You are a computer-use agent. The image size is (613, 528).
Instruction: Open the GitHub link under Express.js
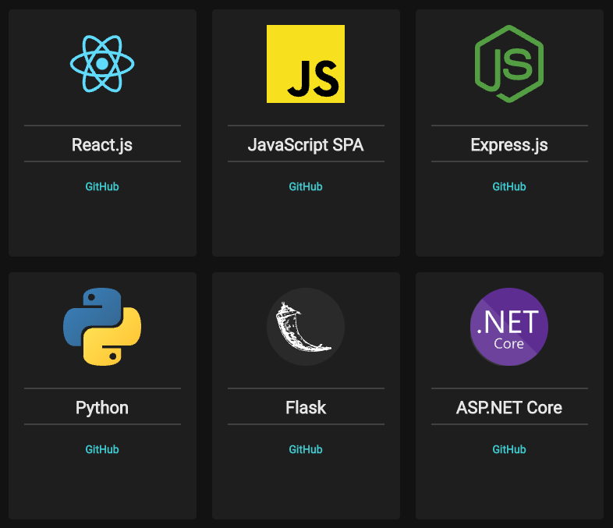[509, 186]
